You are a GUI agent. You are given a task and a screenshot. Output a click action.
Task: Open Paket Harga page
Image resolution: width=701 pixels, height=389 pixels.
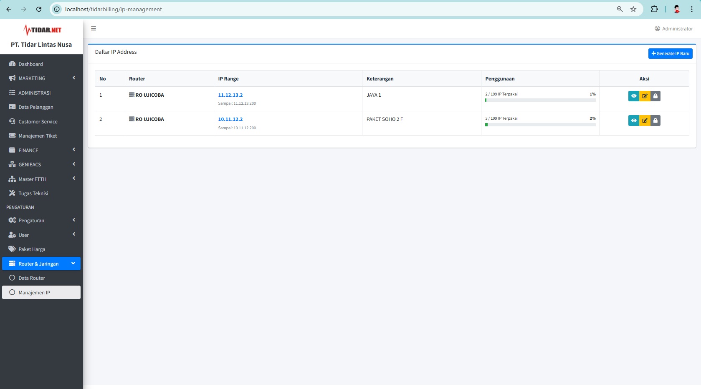pyautogui.click(x=41, y=249)
